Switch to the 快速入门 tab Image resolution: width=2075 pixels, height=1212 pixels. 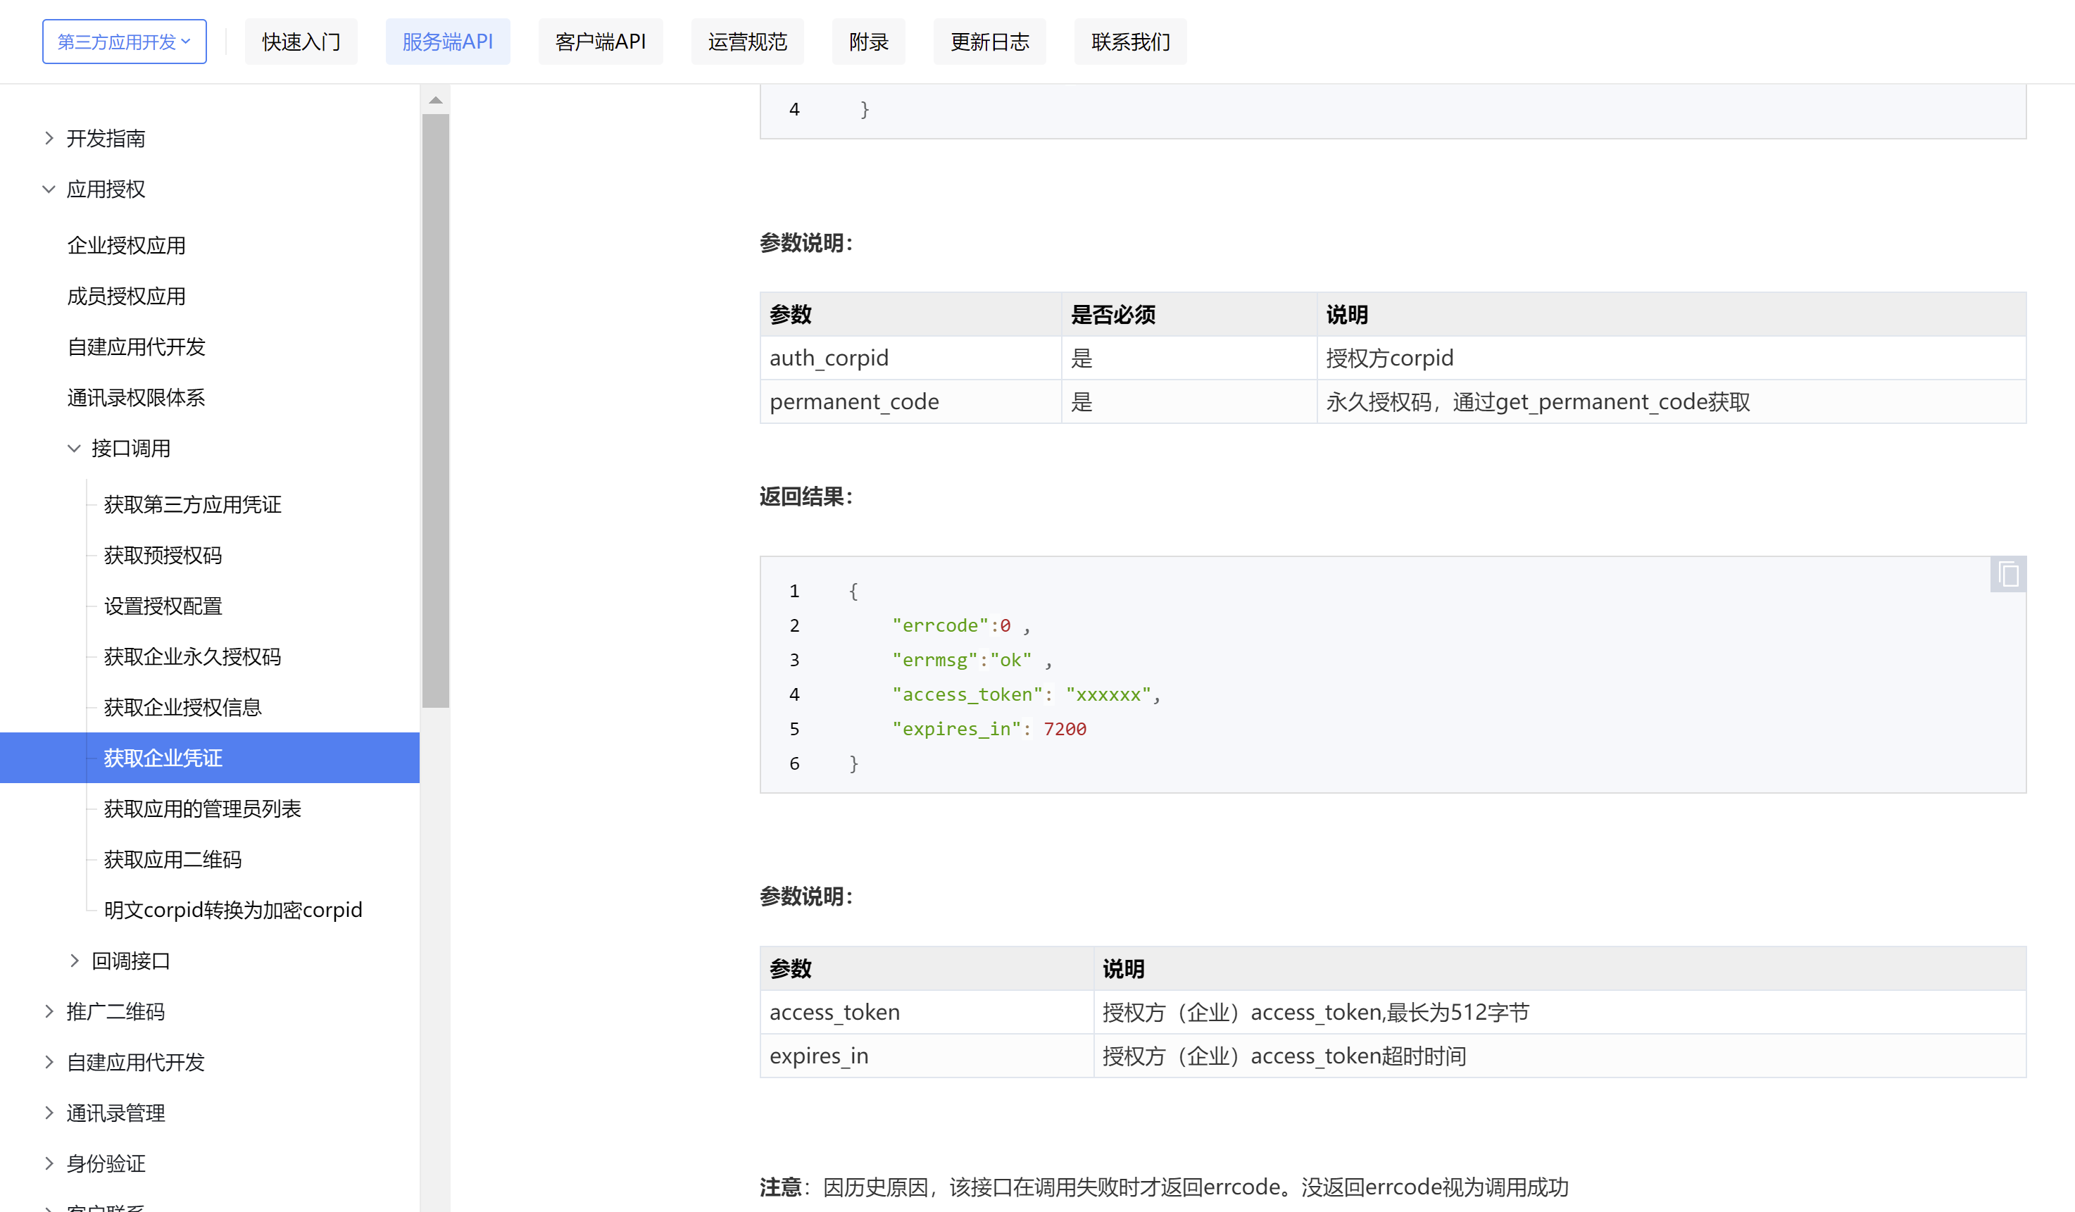pyautogui.click(x=301, y=42)
